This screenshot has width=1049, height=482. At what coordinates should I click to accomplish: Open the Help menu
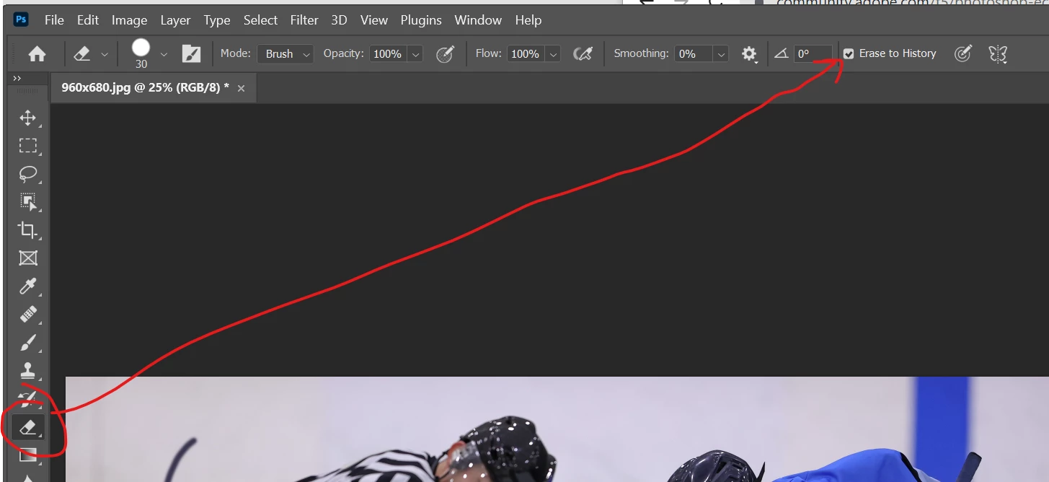(528, 20)
